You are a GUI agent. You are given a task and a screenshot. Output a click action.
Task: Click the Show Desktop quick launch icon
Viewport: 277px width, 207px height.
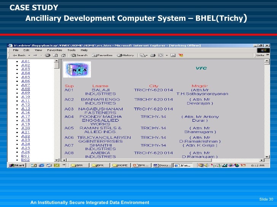tap(34, 165)
